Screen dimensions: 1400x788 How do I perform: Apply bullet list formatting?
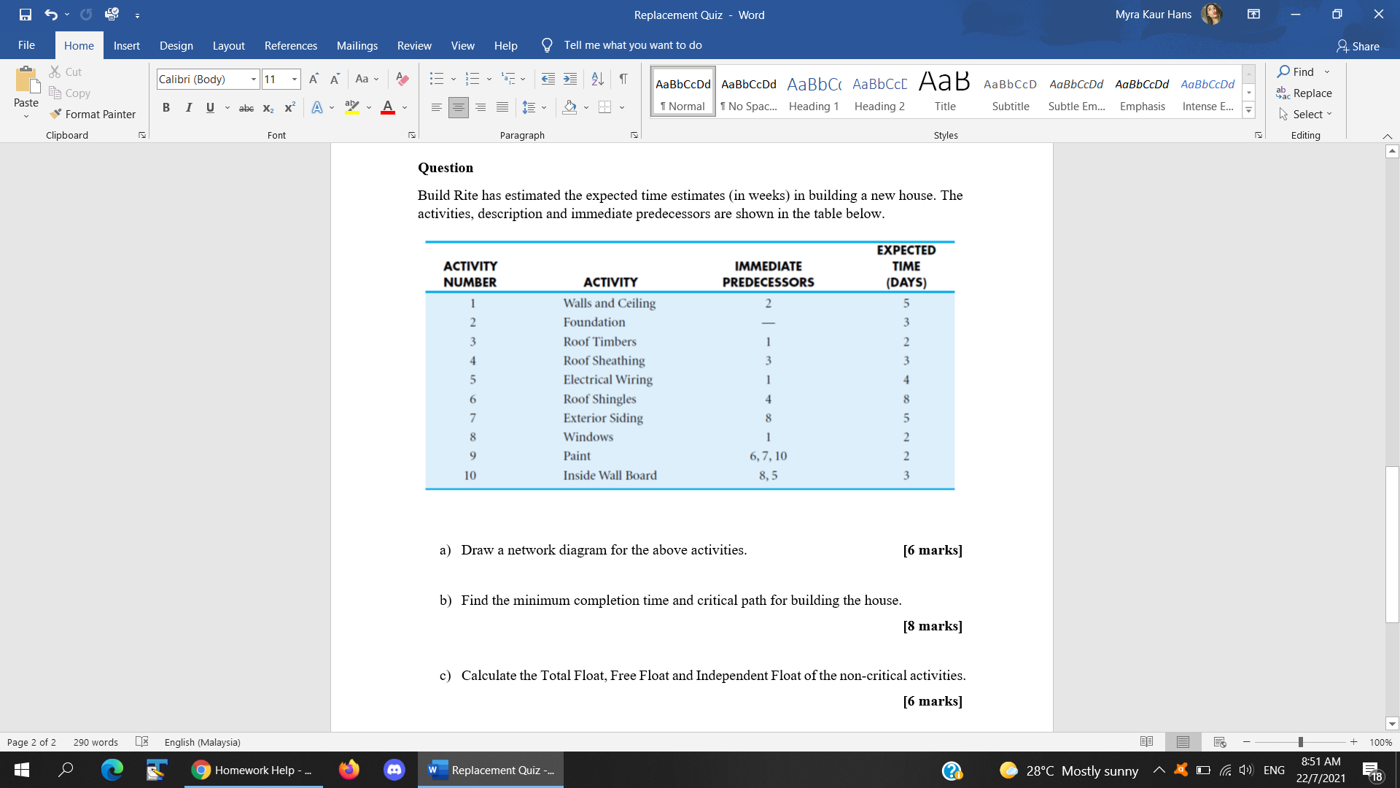[436, 79]
